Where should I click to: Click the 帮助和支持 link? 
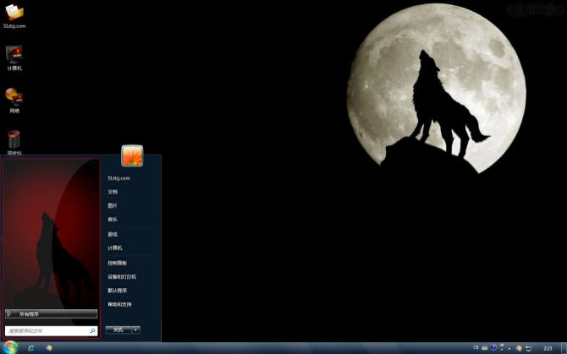click(119, 304)
